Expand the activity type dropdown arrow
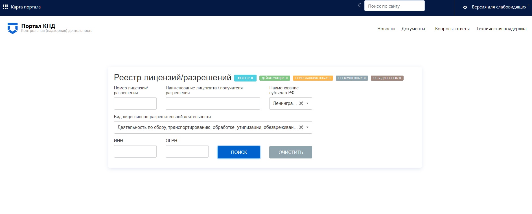This screenshot has height=214, width=532. [307, 127]
